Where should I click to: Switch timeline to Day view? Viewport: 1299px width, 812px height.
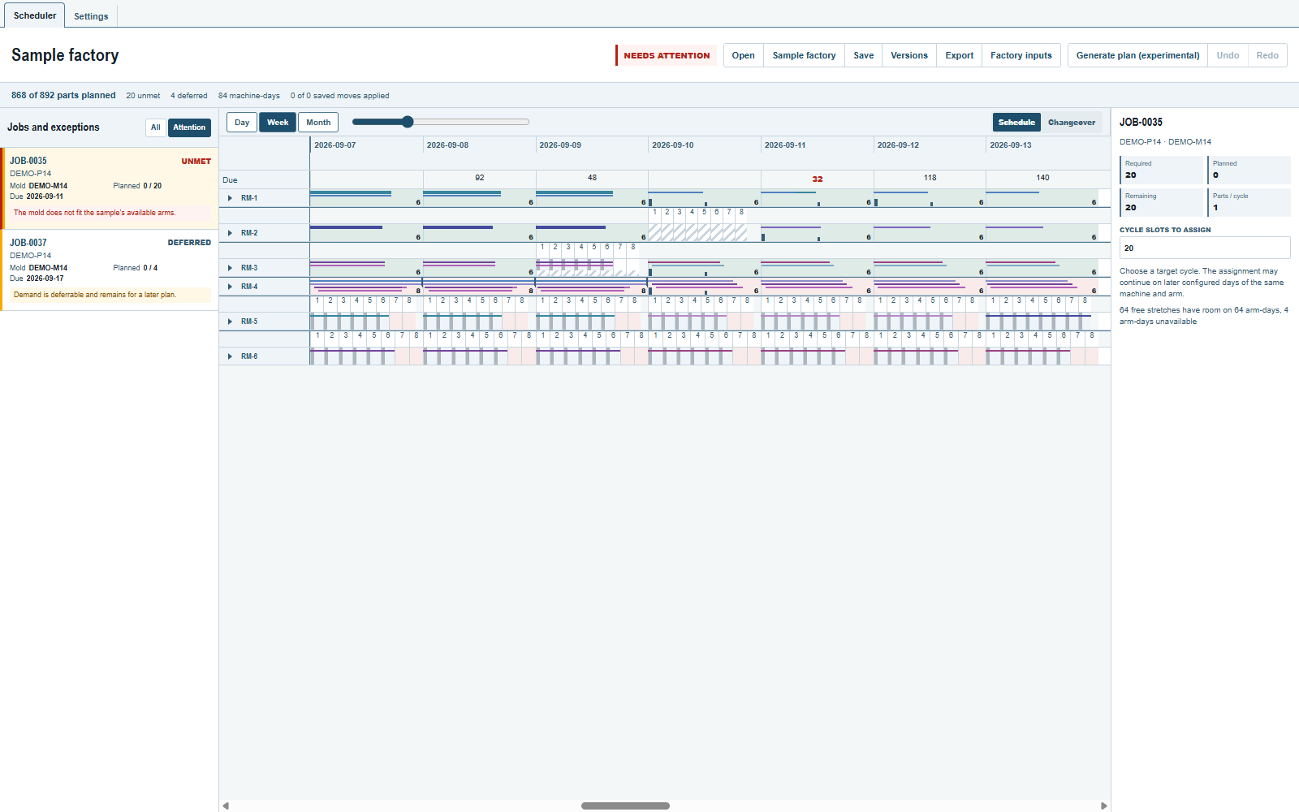242,123
